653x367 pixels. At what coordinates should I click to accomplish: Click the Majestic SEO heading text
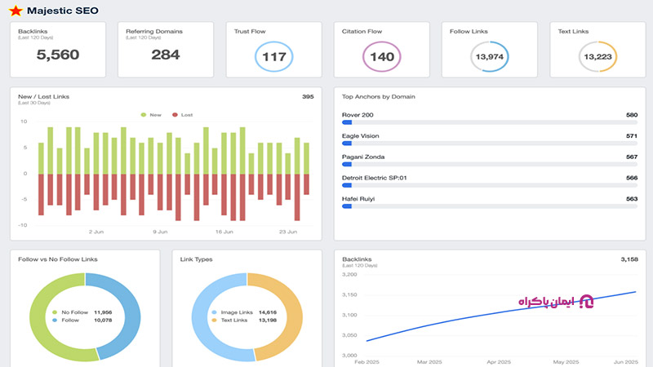(x=63, y=11)
